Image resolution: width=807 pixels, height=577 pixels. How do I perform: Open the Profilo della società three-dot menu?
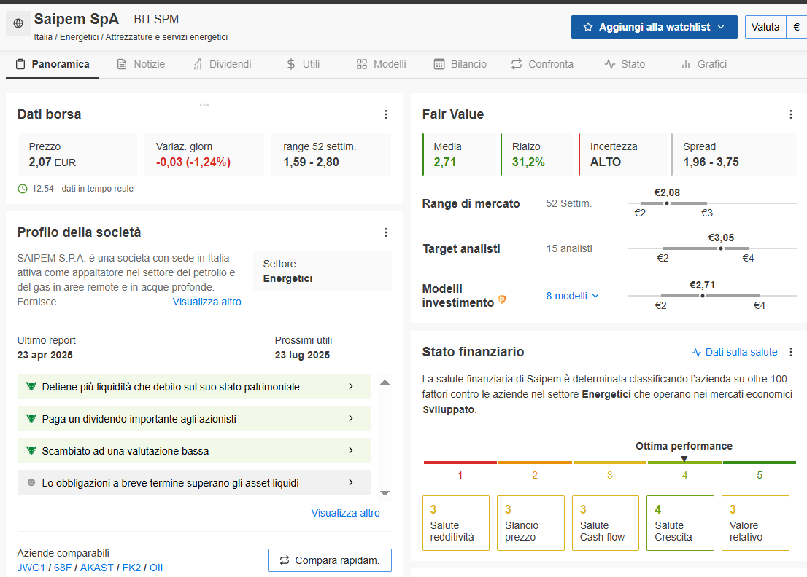point(386,232)
